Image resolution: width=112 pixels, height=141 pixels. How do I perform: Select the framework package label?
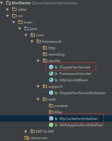(52, 42)
